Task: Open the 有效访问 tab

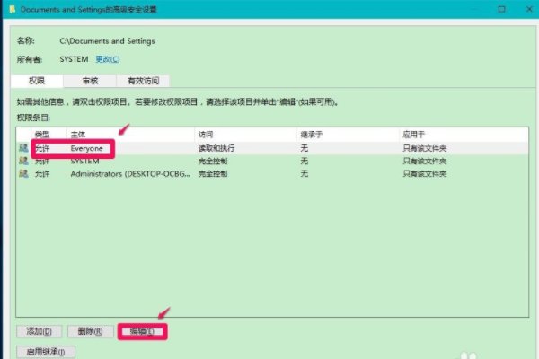Action: click(x=144, y=81)
